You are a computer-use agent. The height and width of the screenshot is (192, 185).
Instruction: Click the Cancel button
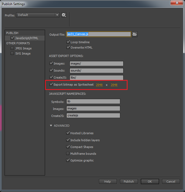[x=171, y=181]
